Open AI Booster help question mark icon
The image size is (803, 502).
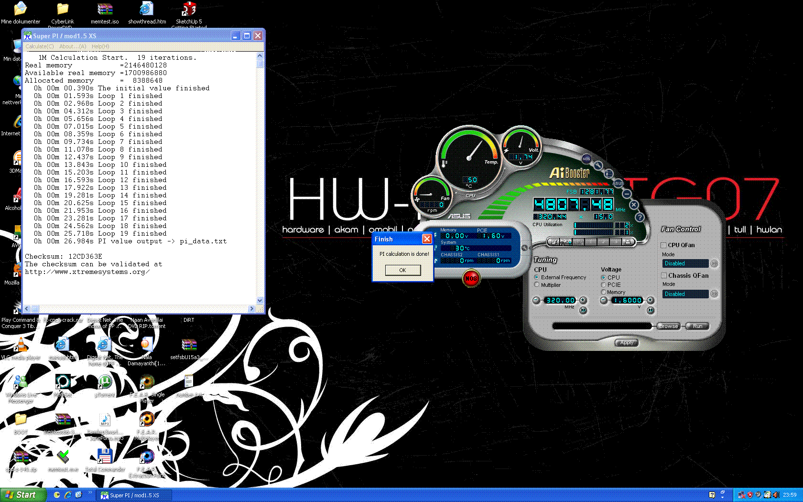point(640,217)
